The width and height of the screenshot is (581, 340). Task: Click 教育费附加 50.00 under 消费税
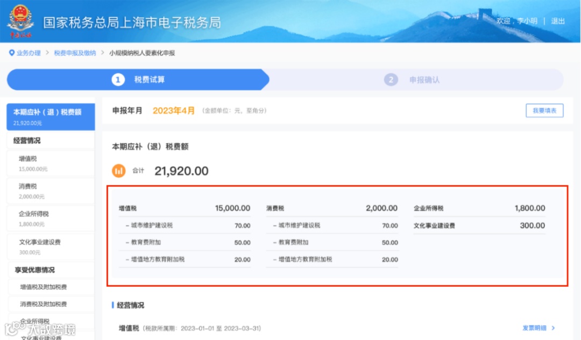[332, 242]
